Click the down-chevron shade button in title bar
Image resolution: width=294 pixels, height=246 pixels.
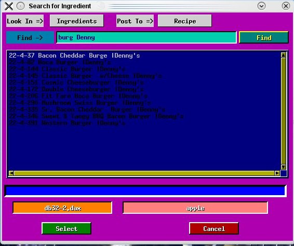(x=261, y=6)
